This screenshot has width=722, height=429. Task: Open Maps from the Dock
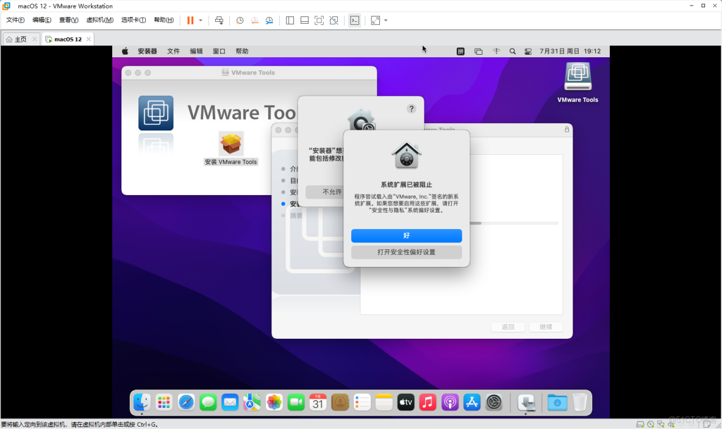tap(252, 402)
